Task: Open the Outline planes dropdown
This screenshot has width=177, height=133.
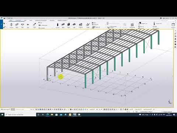Action: click(x=147, y=109)
